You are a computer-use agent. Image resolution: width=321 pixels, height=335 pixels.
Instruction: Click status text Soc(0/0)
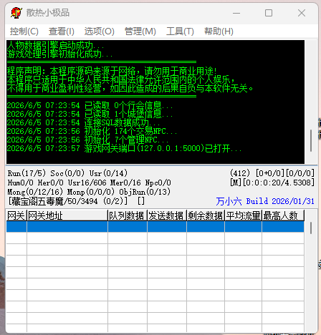point(67,173)
